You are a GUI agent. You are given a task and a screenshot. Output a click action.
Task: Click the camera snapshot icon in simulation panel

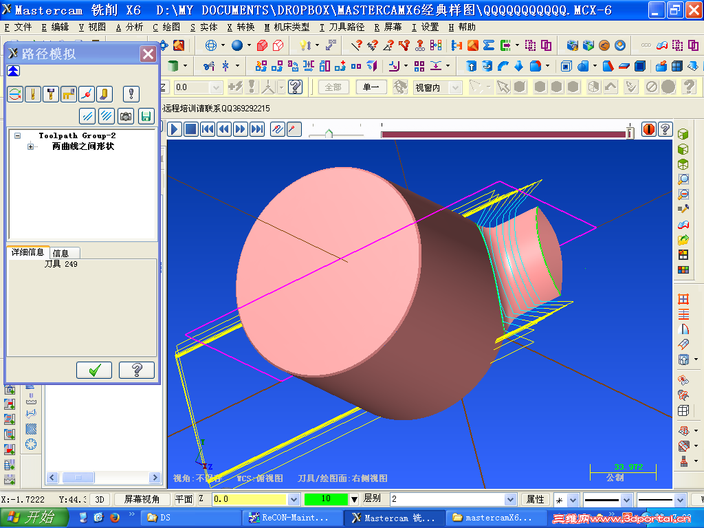(x=126, y=115)
